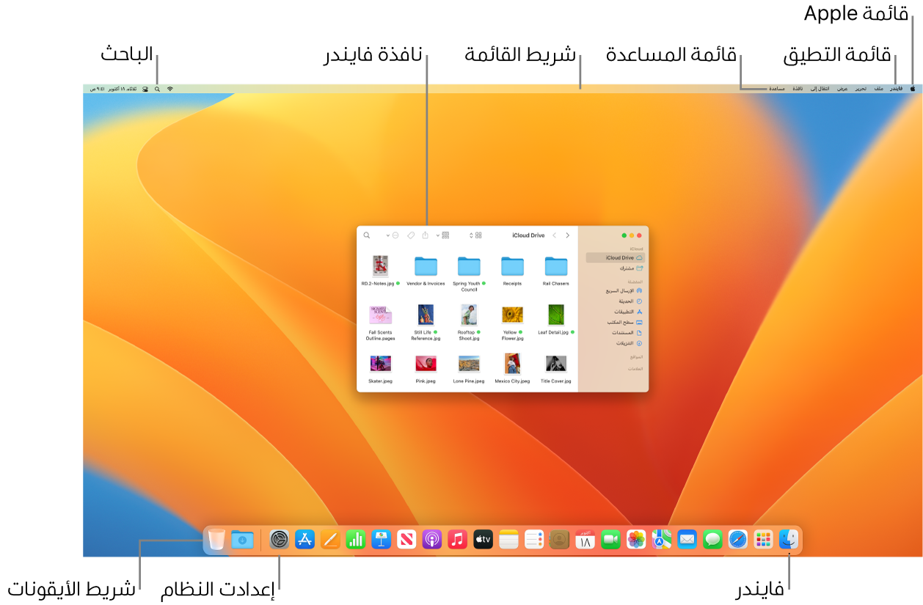Open the ملف (File) menu
Viewport: 923px width, 605px height.
click(x=880, y=89)
